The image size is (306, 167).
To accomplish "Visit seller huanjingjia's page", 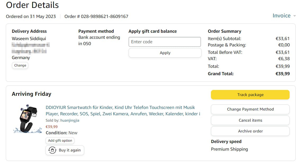I will coord(70,120).
